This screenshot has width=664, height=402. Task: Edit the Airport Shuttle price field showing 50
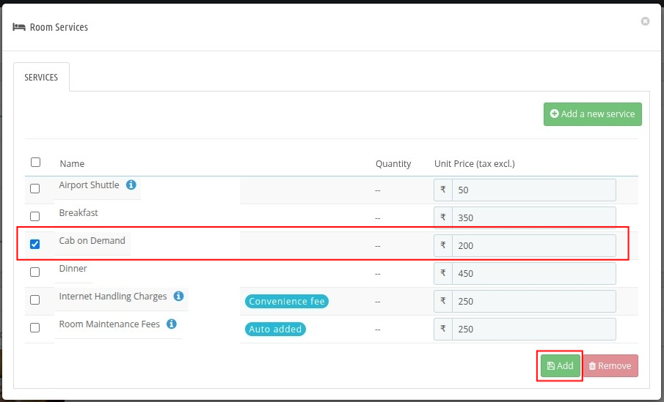533,190
